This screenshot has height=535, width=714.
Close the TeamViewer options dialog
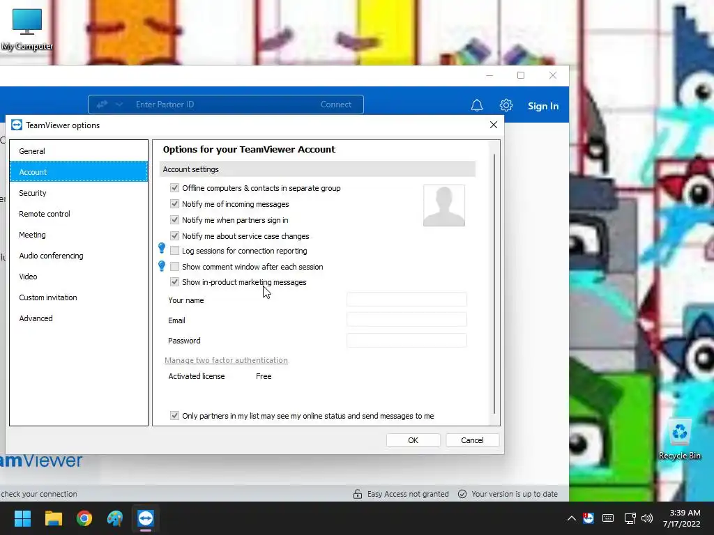point(494,125)
